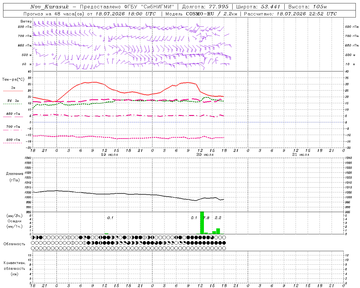This screenshot has height=288, width=360.
Task: Click the Облачность row label
Action: [x=14, y=244]
